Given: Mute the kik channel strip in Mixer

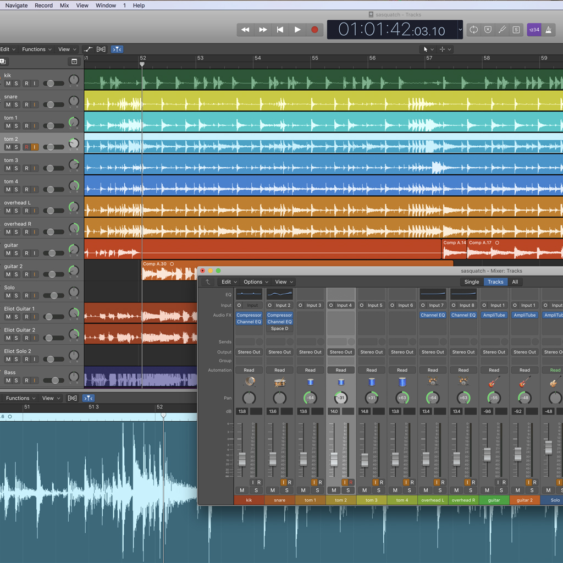Looking at the screenshot, I should pyautogui.click(x=242, y=490).
